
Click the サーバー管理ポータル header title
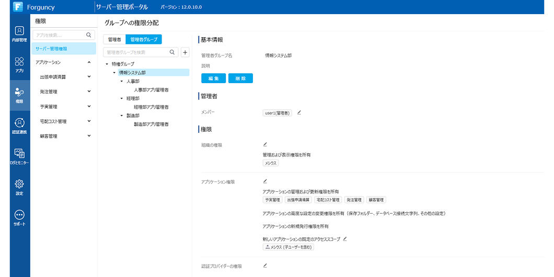click(122, 7)
